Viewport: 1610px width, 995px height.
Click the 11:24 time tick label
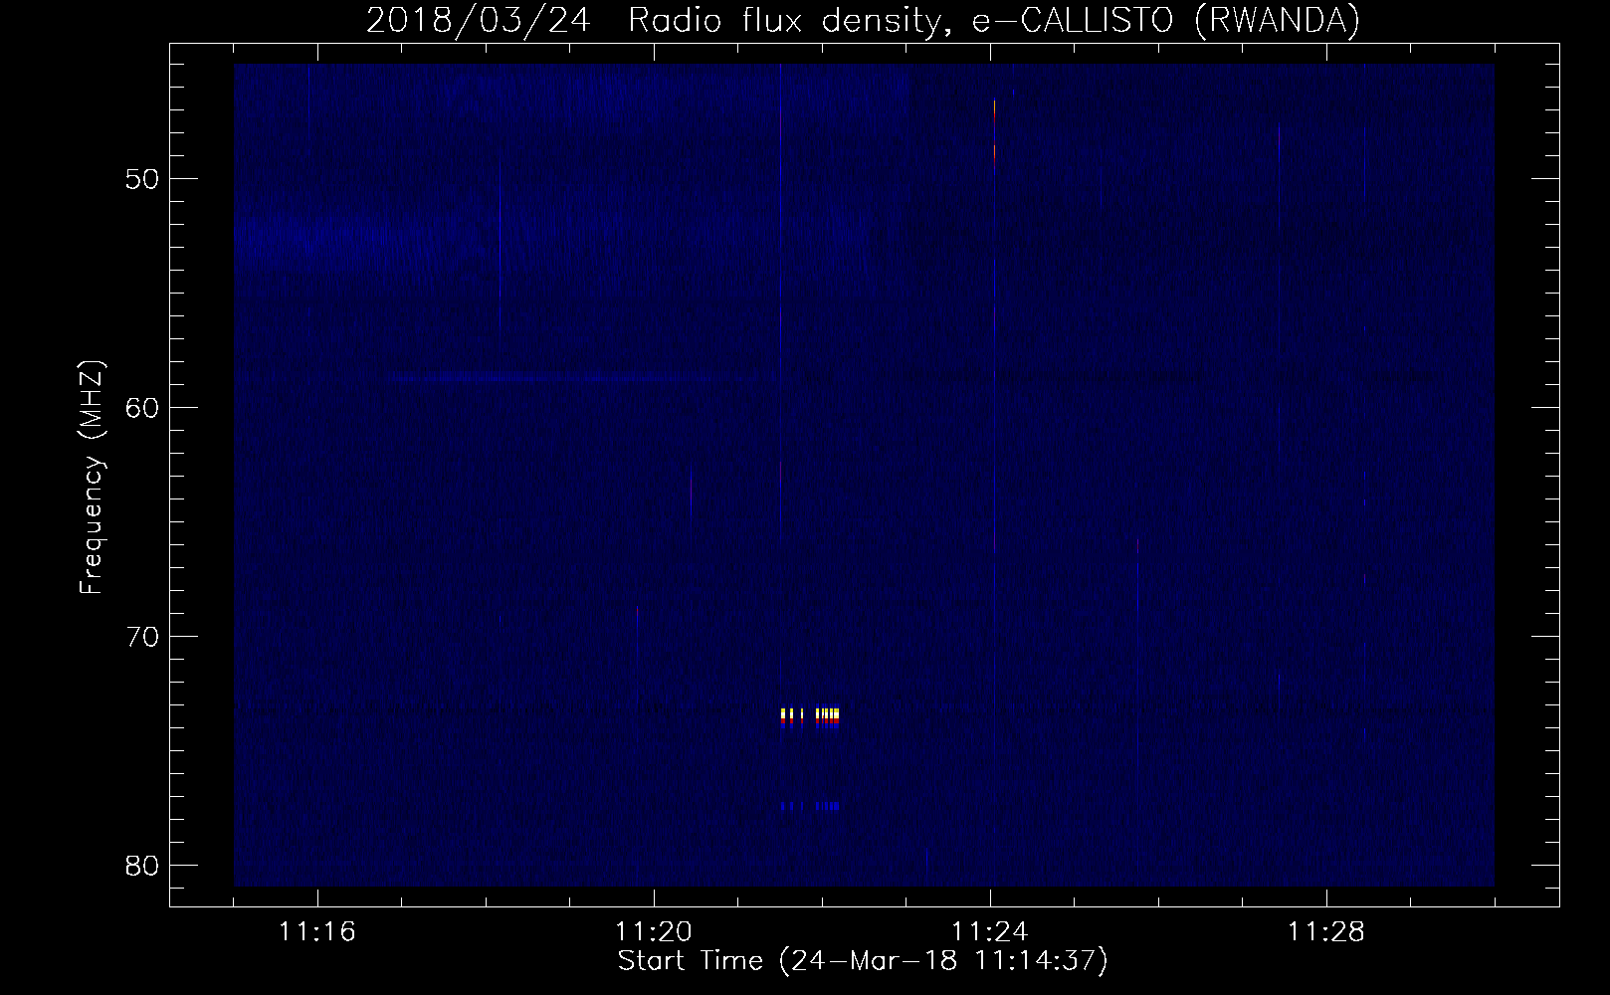pos(990,932)
